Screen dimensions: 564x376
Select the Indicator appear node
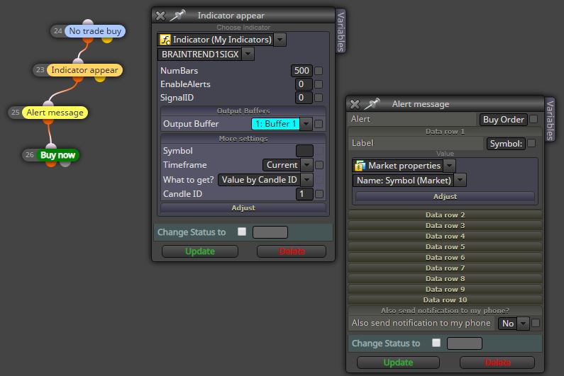[84, 70]
